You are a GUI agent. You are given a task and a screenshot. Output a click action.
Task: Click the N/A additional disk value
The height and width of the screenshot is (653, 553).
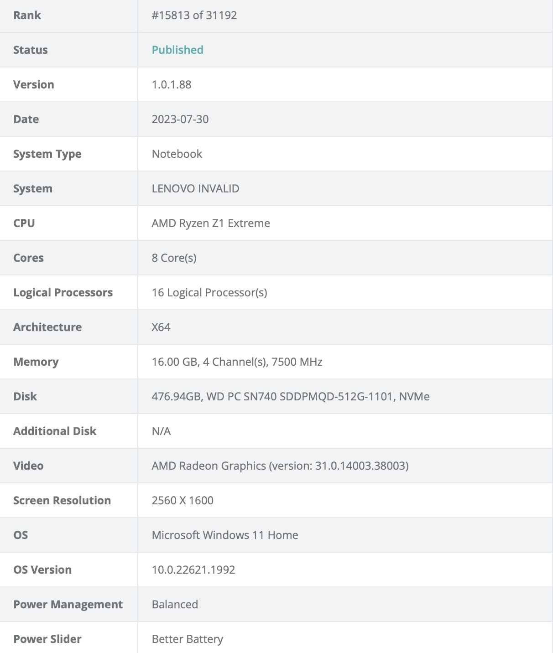tap(161, 431)
